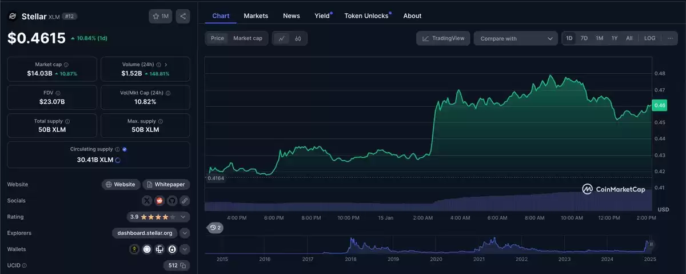
Task: Show Max. supply info icon
Action: (160, 121)
